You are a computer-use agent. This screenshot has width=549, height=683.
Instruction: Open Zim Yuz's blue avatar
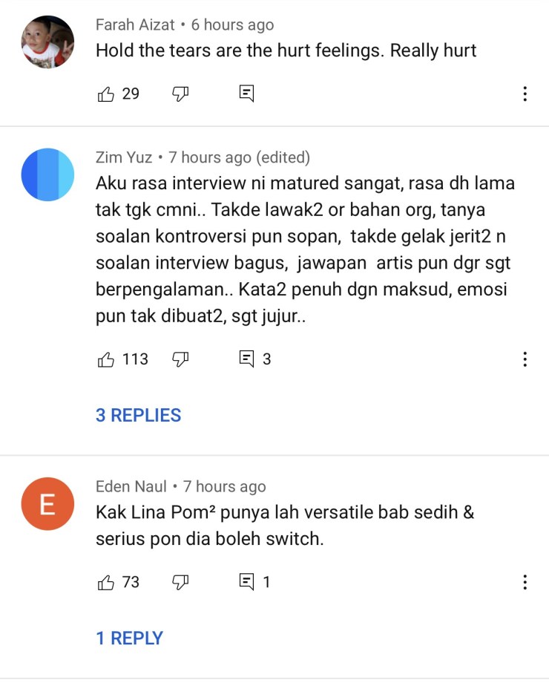point(48,174)
